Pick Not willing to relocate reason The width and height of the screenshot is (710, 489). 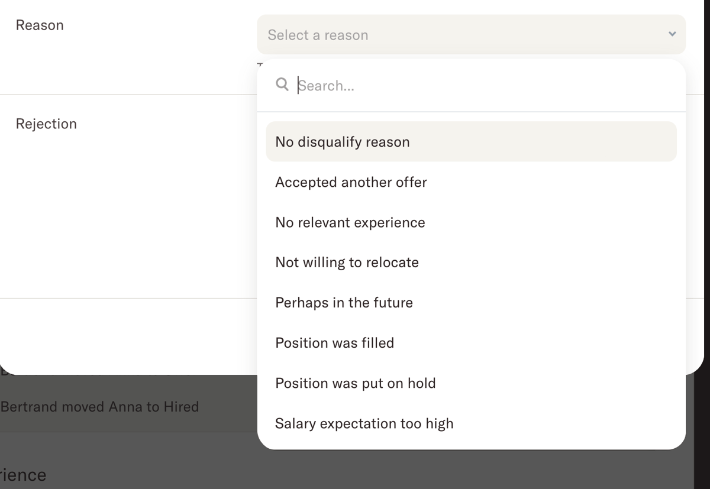(x=347, y=262)
